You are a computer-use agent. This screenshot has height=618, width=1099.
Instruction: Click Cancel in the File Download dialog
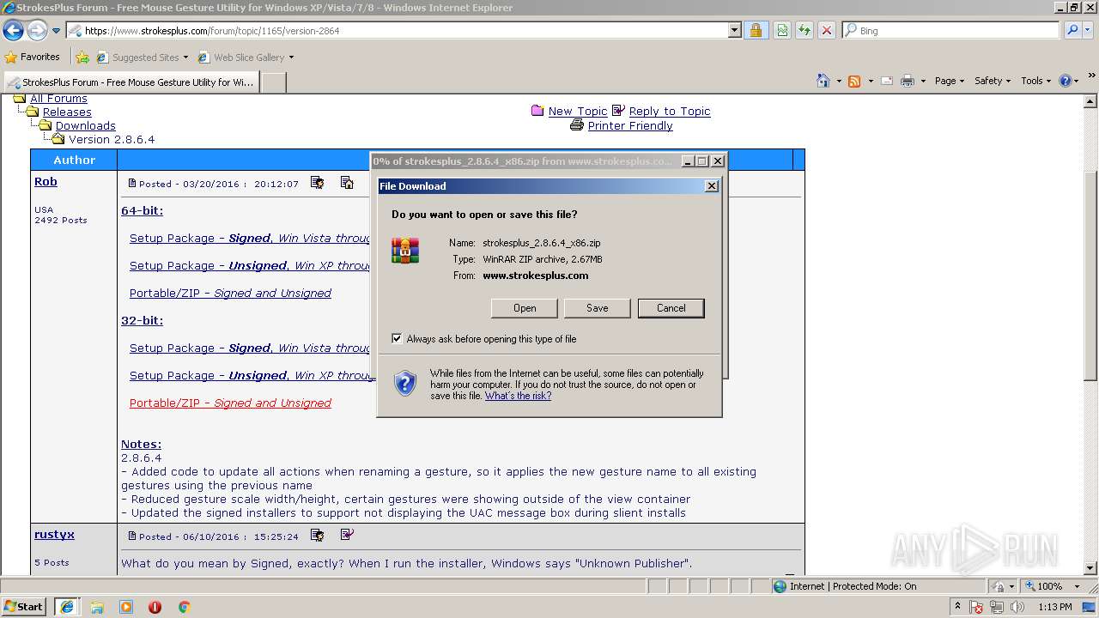point(671,308)
